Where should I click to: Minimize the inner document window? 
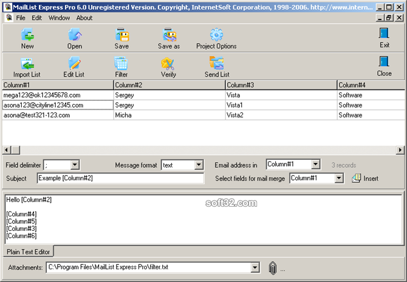[380, 18]
